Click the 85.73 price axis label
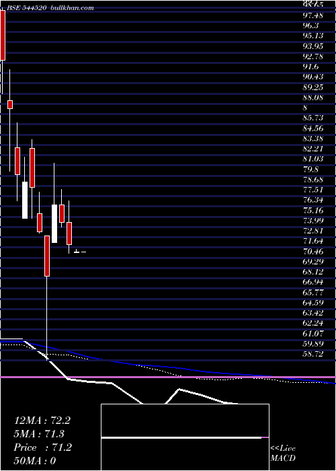Screen dimensions: 336x471 tap(313, 118)
